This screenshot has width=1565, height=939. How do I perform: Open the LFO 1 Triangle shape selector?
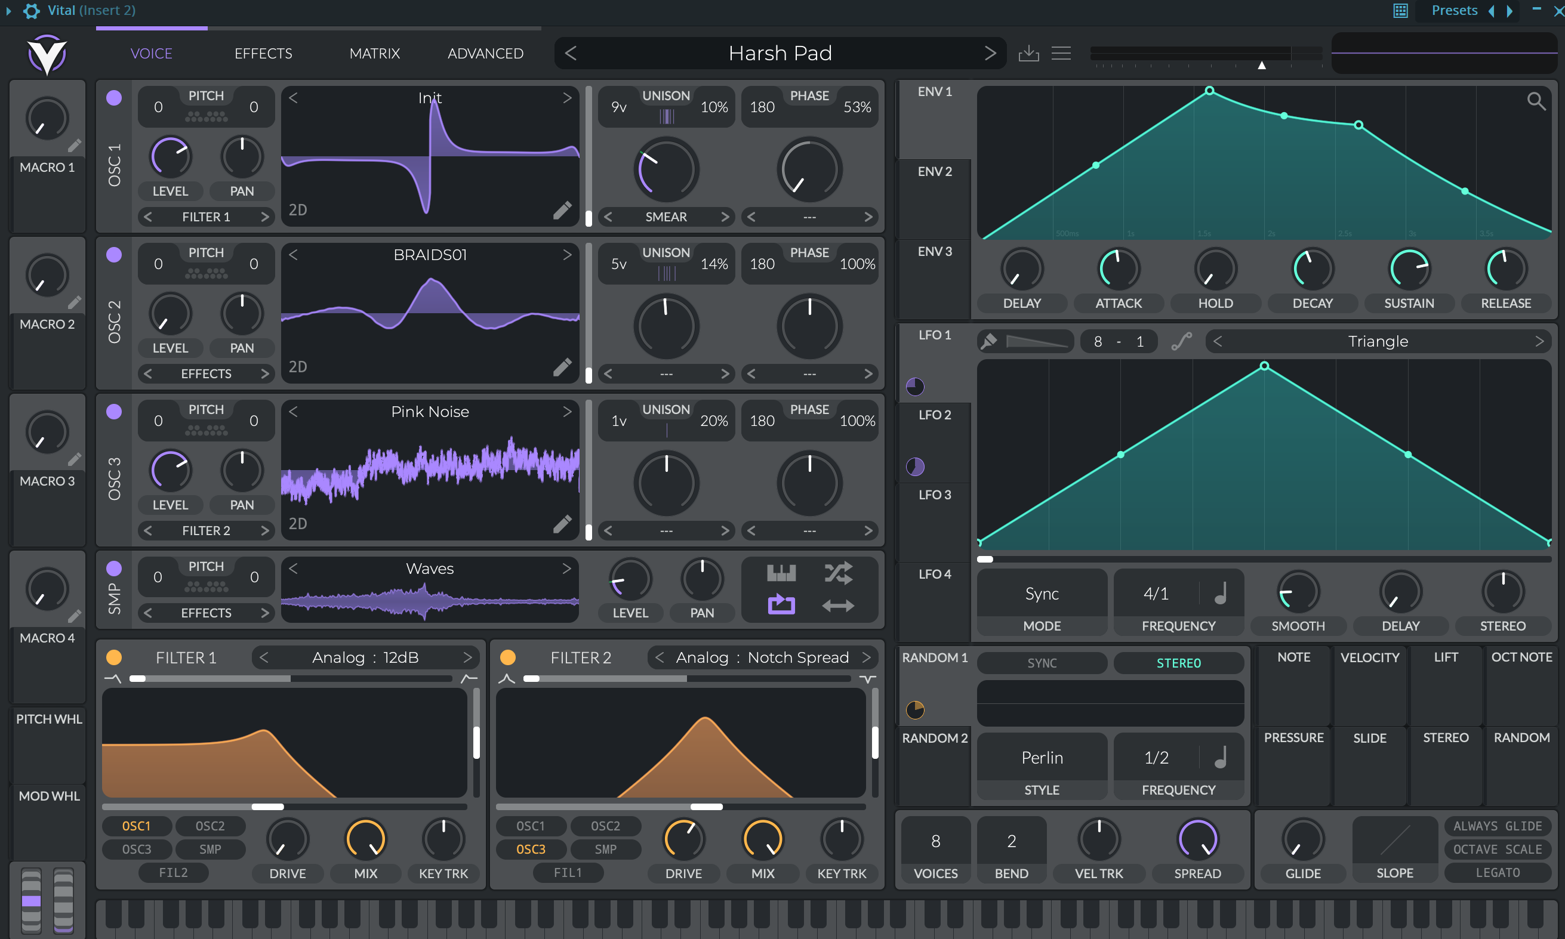(x=1378, y=342)
